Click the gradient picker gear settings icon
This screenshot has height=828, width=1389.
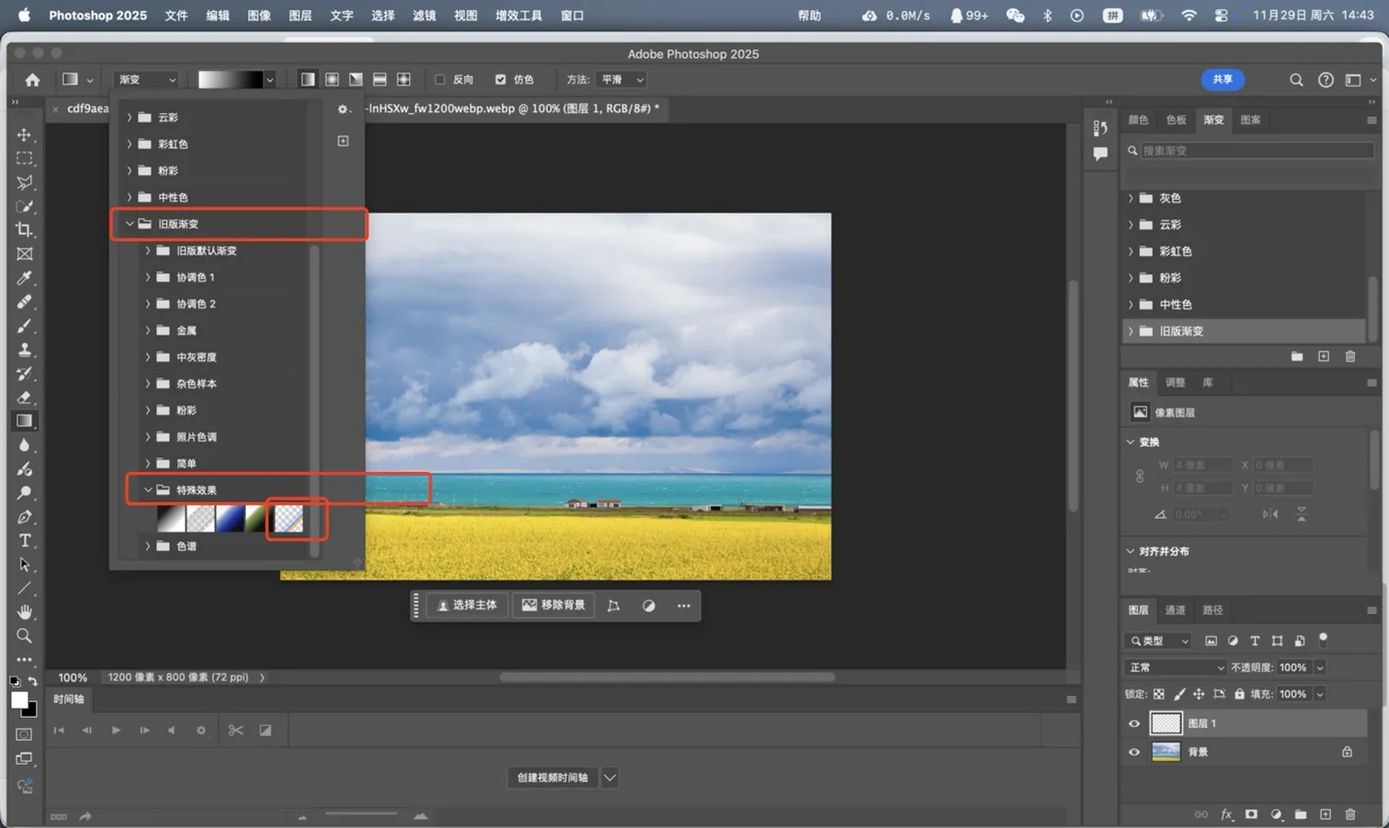coord(343,109)
